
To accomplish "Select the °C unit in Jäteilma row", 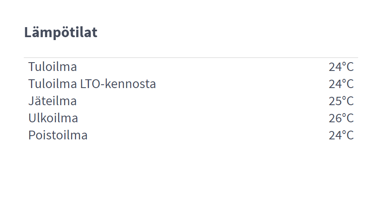I will (x=348, y=101).
